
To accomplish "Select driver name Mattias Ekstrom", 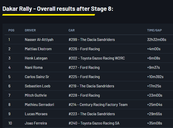I will pyautogui.click(x=38, y=49).
